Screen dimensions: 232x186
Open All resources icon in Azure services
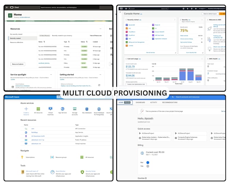pos(38,109)
